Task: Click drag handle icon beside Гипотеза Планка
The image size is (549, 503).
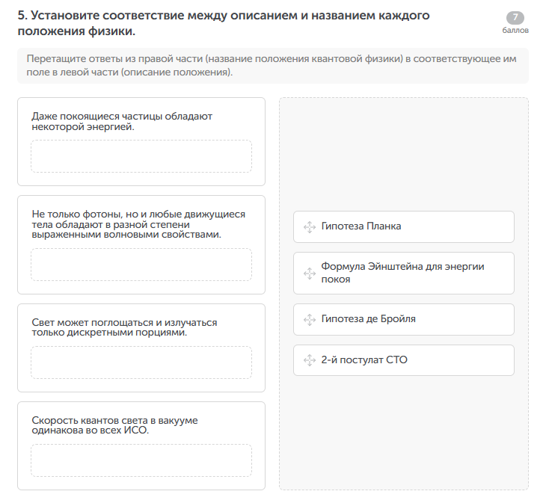Action: [x=309, y=227]
